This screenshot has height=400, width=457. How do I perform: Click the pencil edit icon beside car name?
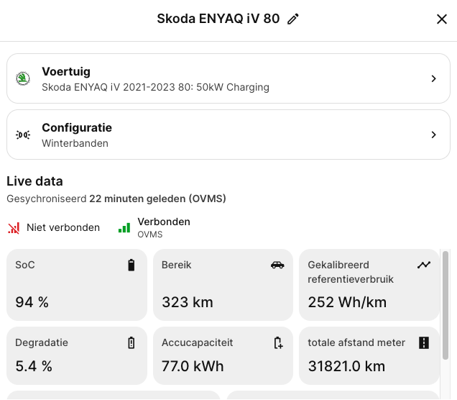pyautogui.click(x=293, y=19)
